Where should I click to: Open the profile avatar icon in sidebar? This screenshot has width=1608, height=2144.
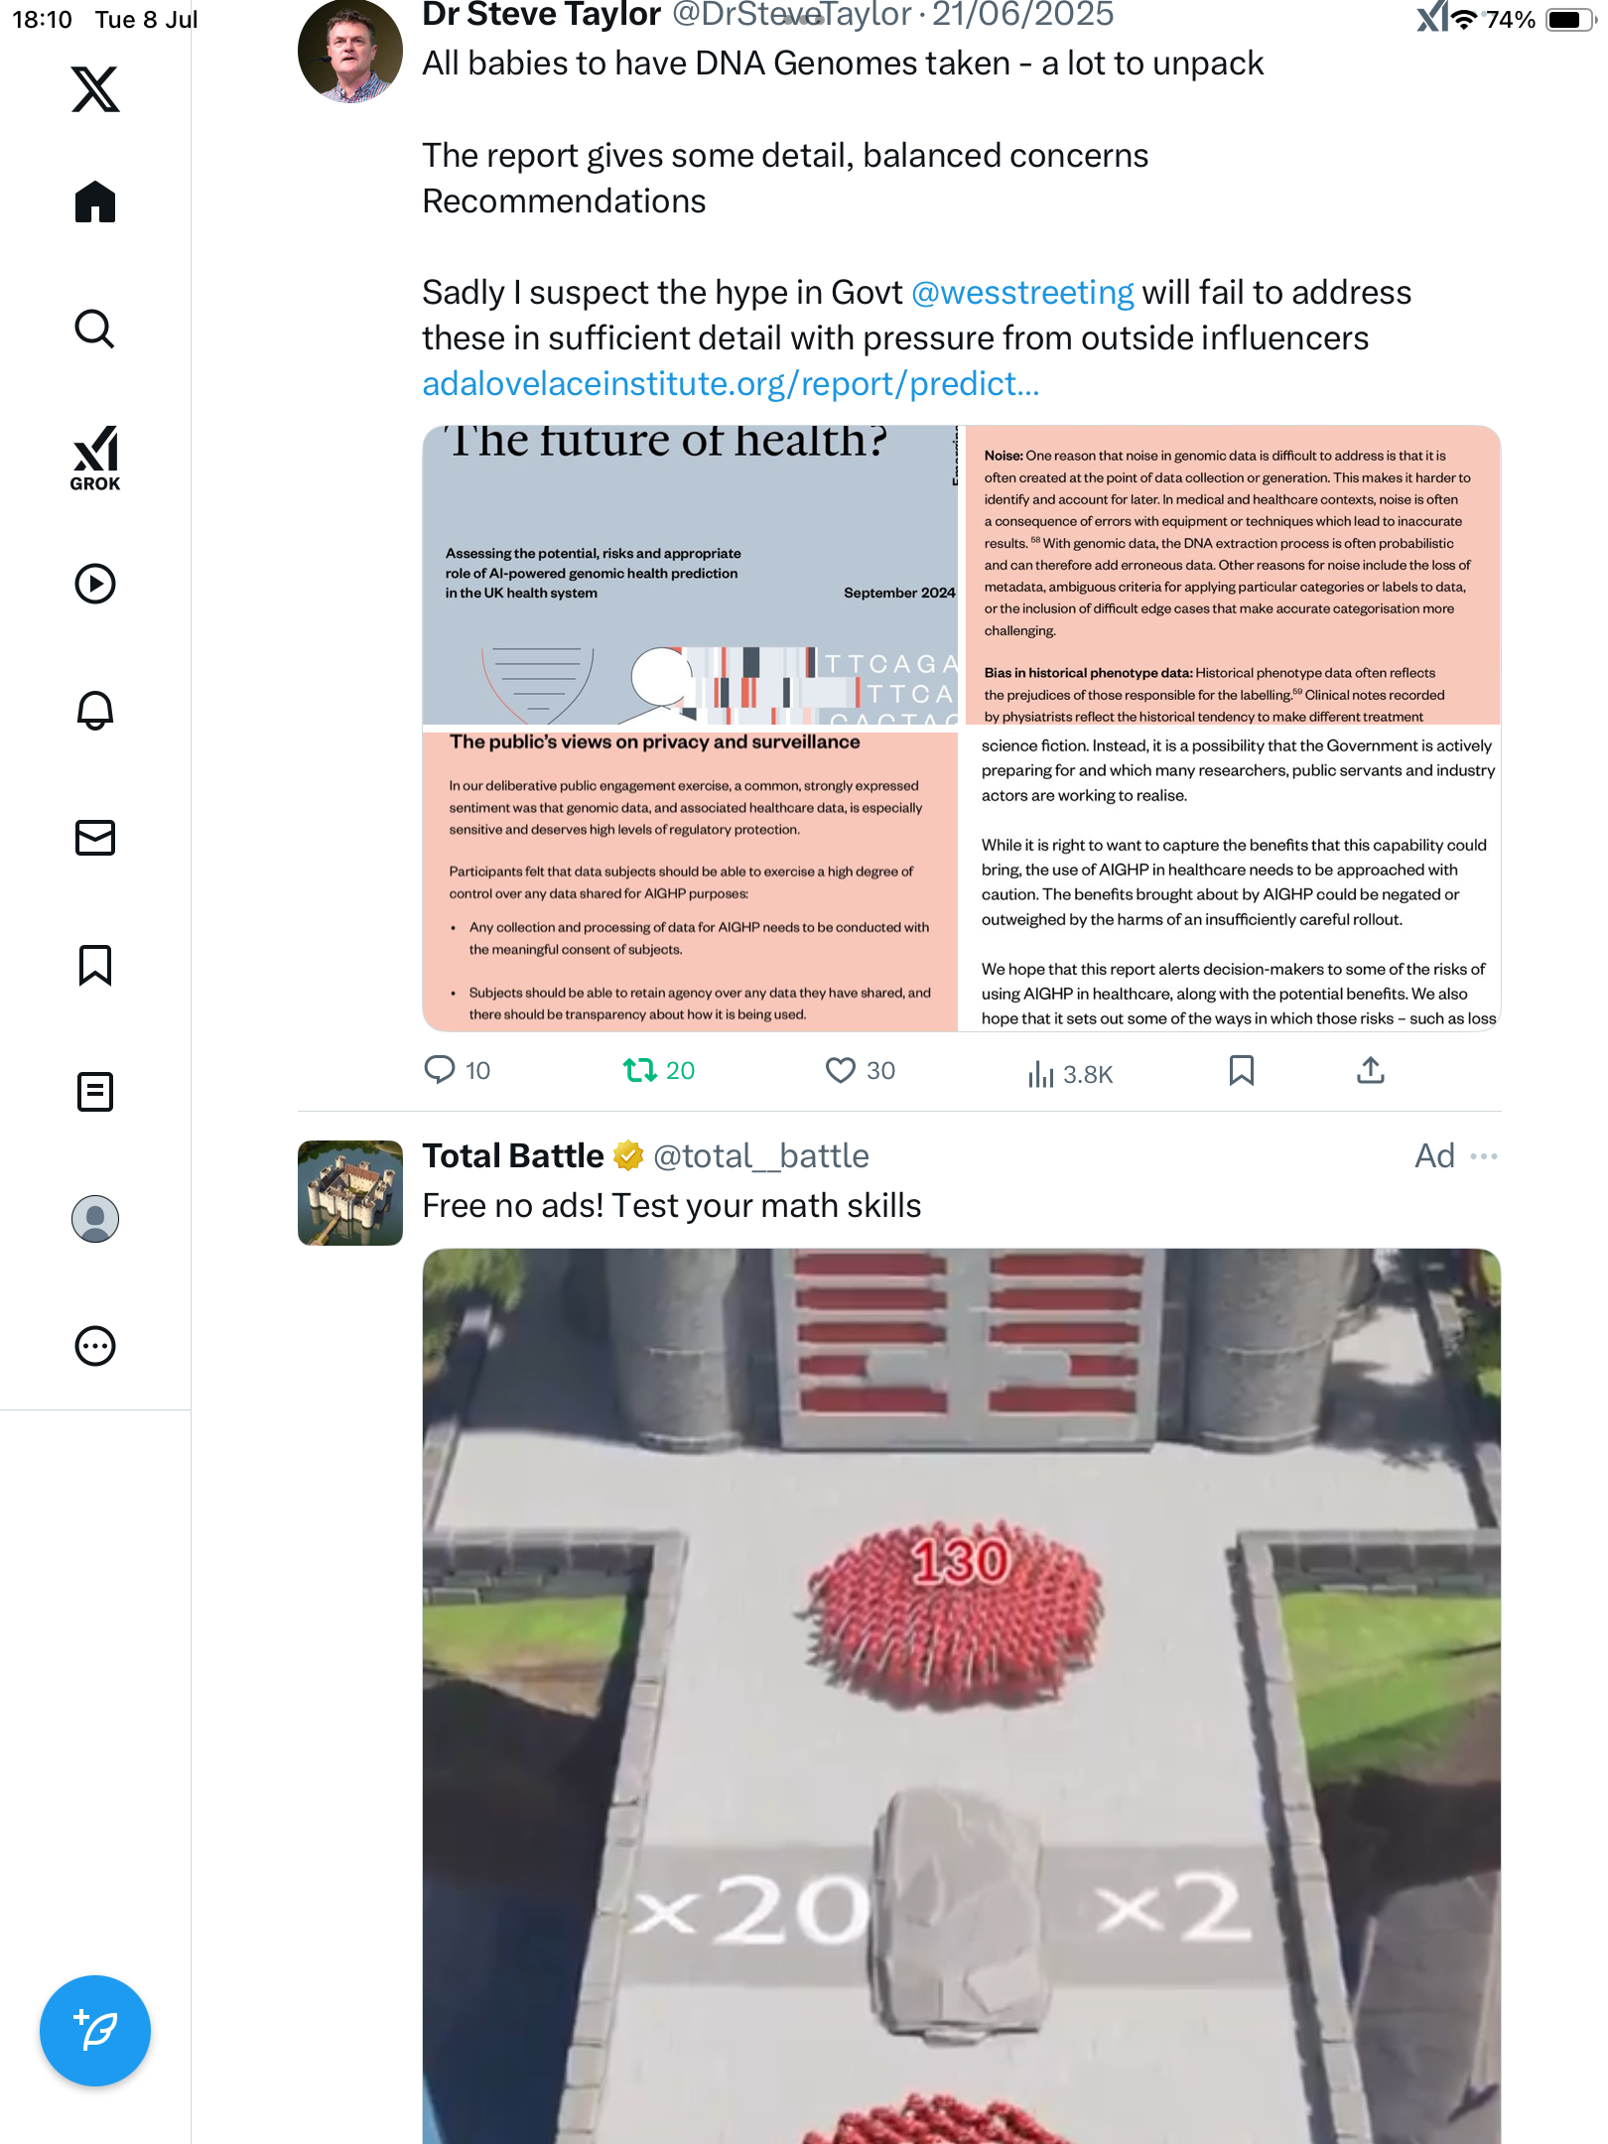coord(95,1219)
